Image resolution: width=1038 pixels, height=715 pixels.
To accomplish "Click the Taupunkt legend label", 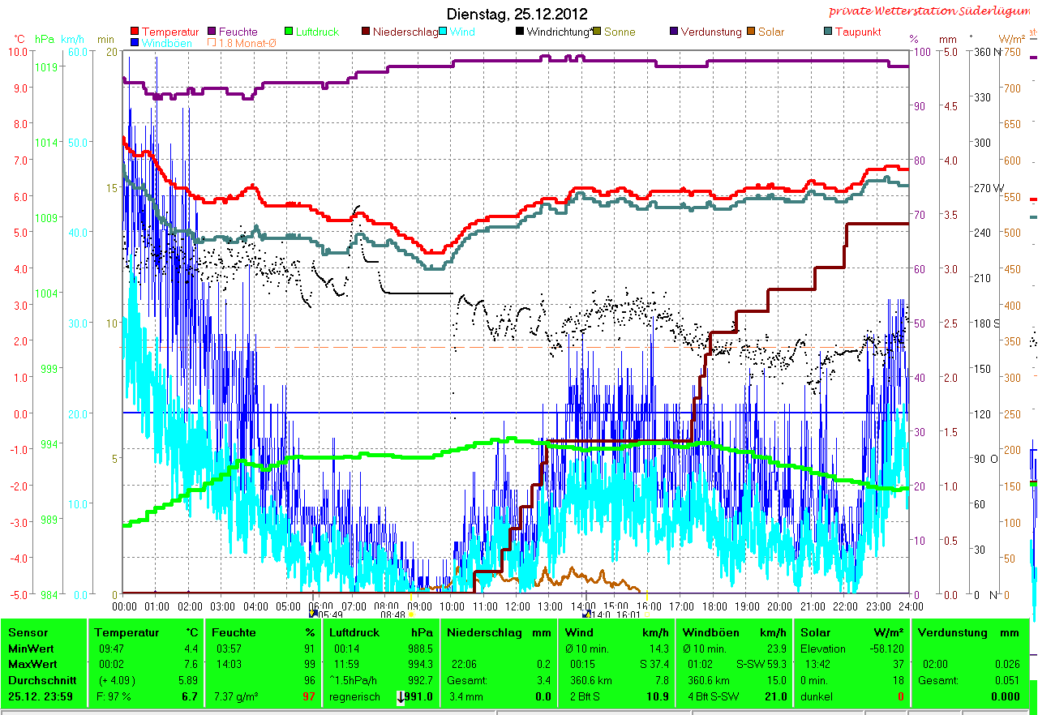I will click(x=858, y=32).
